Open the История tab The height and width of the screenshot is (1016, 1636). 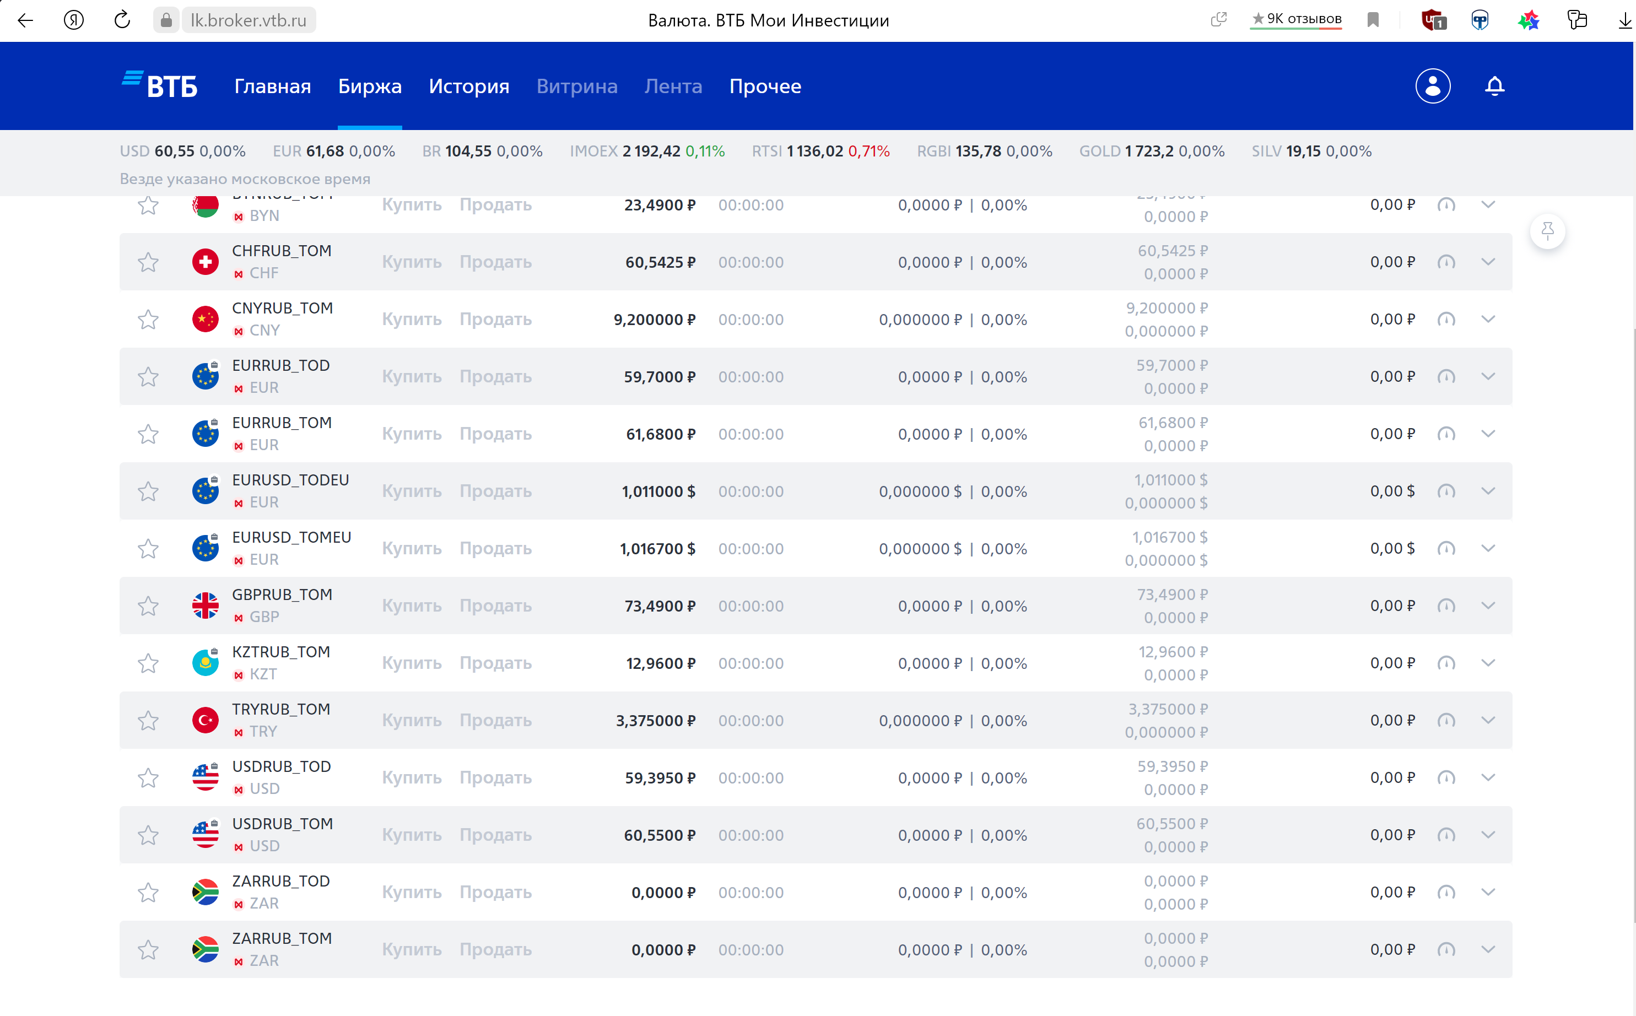pyautogui.click(x=469, y=86)
